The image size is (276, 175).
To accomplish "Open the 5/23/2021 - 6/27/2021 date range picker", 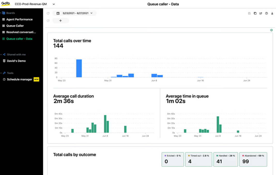I will click(75, 13).
